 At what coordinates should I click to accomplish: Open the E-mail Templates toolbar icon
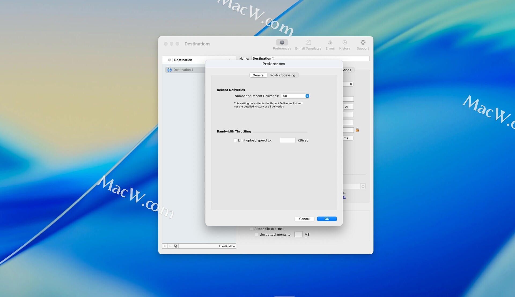308,43
